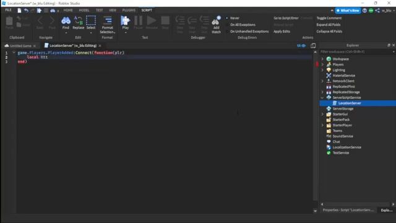Screen dimensions: 396x223
Task: Switch to the PLUGINS ribbon tab
Action: click(129, 10)
